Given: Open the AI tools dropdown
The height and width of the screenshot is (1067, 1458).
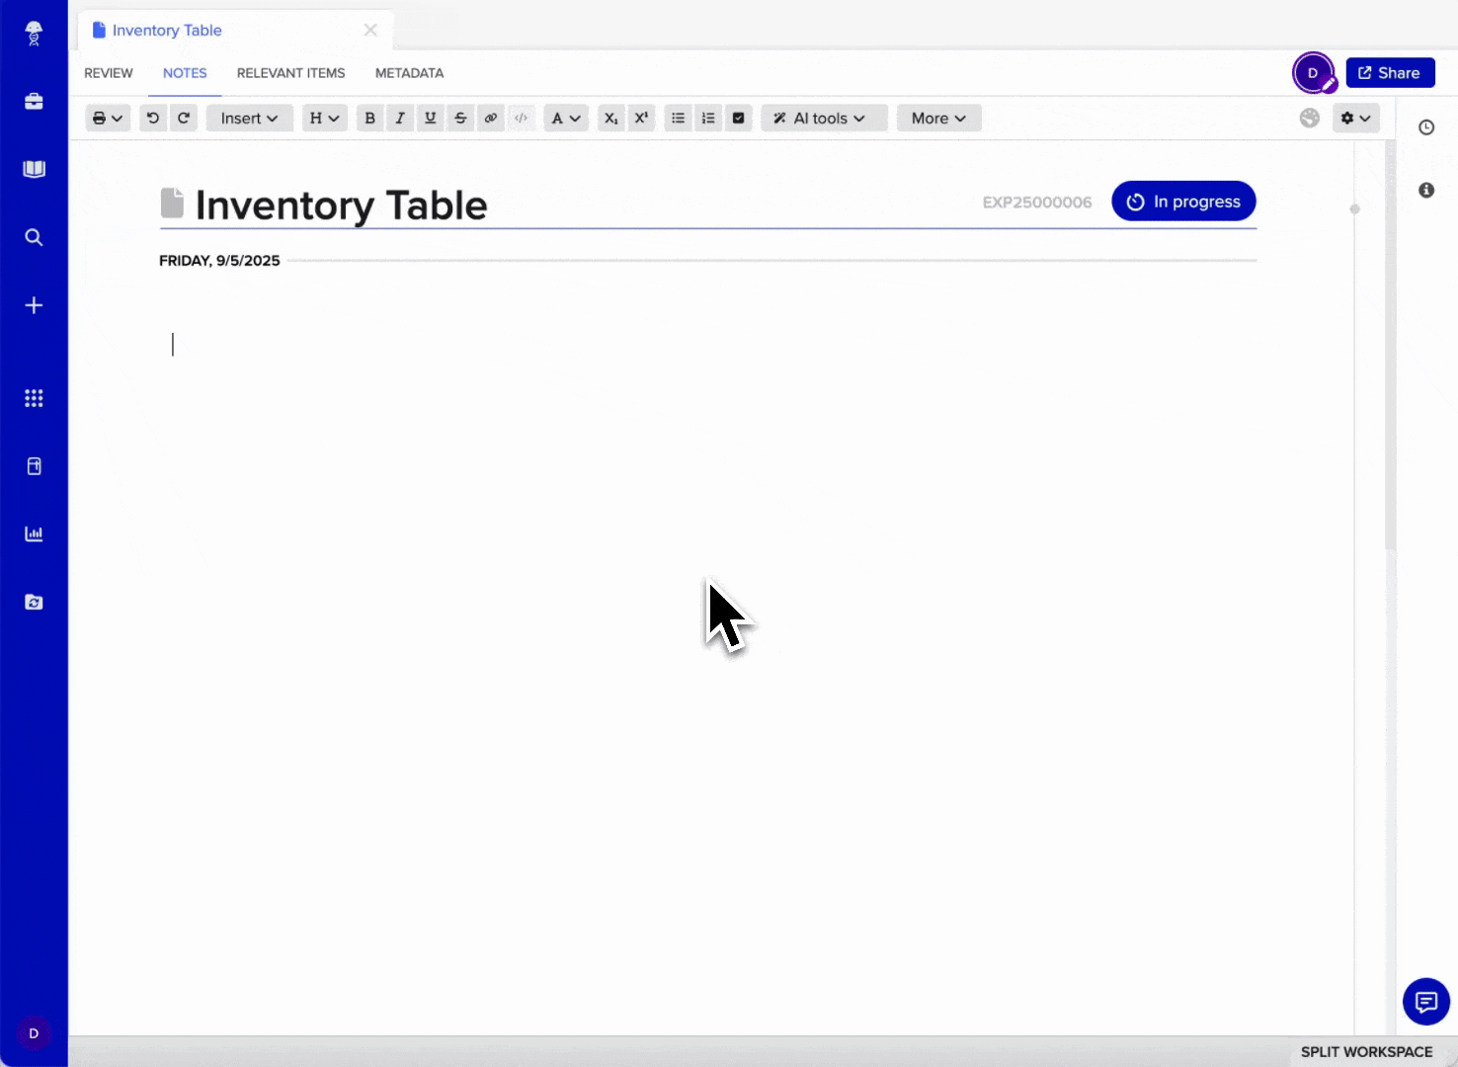Looking at the screenshot, I should (x=824, y=118).
